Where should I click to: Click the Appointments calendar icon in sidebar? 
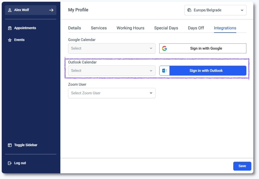point(10,28)
